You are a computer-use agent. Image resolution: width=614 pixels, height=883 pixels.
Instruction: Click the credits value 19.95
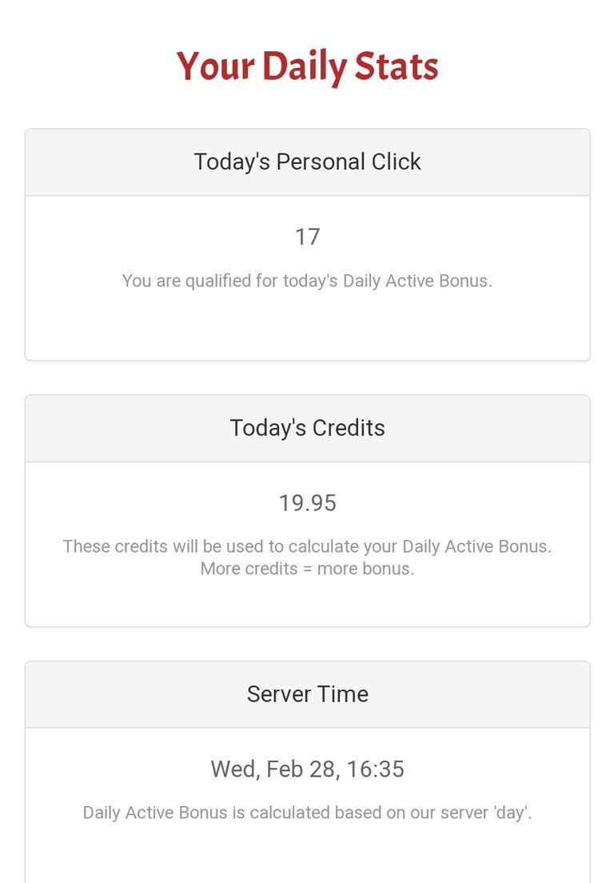click(x=307, y=503)
